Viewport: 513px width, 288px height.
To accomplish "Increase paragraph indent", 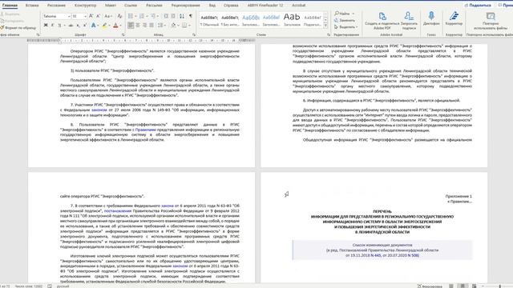I will coord(173,16).
